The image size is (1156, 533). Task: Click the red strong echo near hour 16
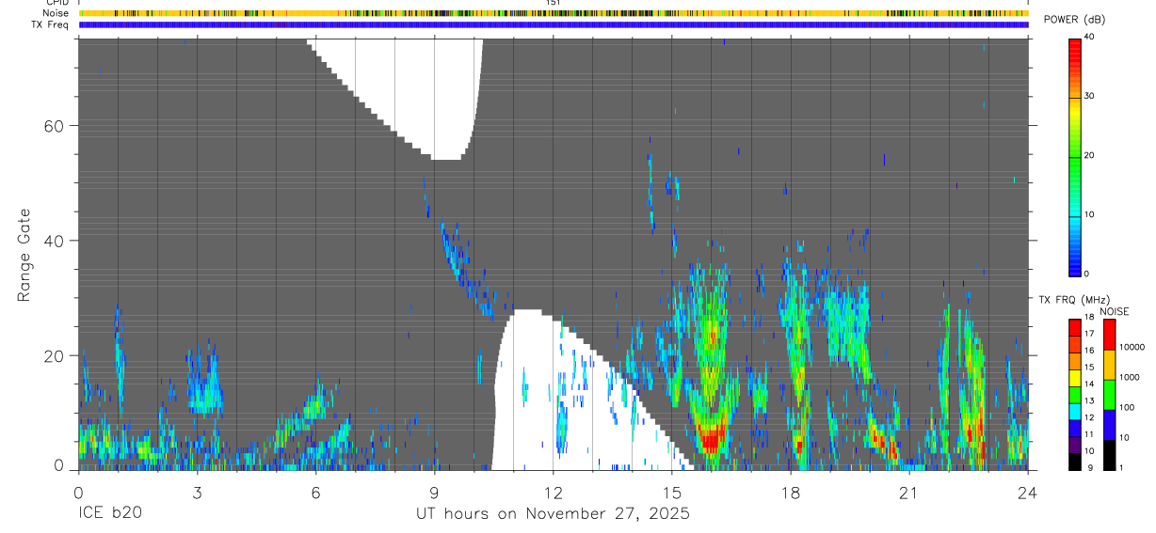(x=711, y=437)
